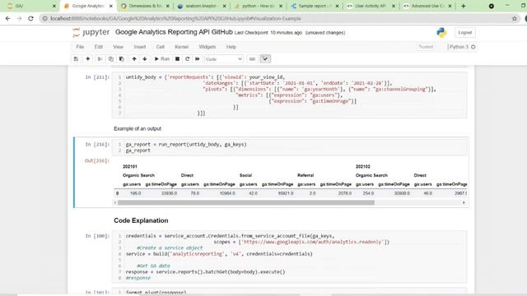
Task: Open the command palette keyboard icon
Action: (x=252, y=59)
